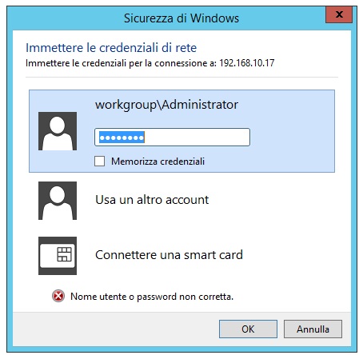363x355 pixels.
Task: Choose the Usa un altro account option
Action: (152, 200)
